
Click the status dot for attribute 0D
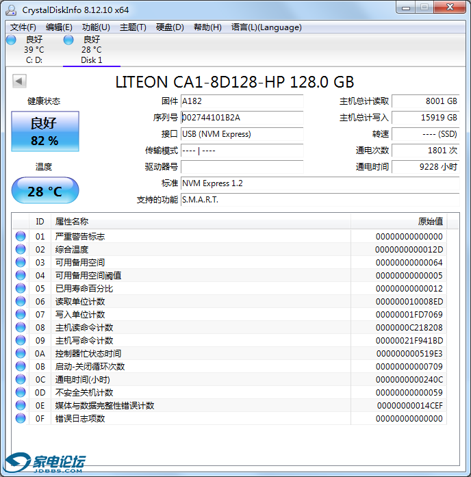21,392
